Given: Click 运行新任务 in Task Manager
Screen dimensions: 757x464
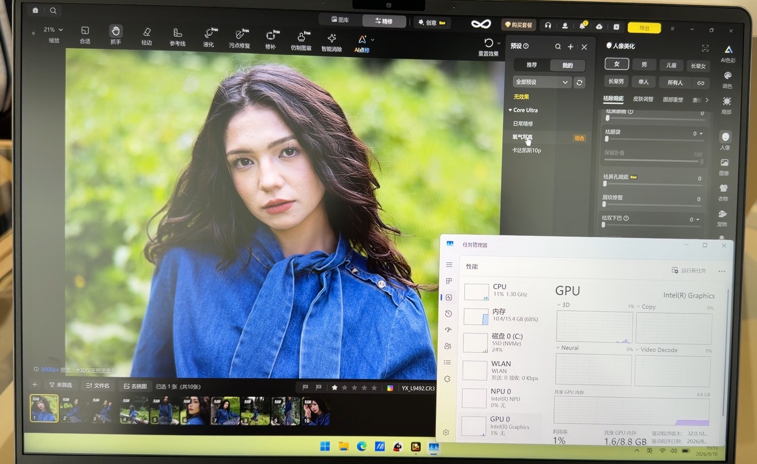Looking at the screenshot, I should click(688, 270).
